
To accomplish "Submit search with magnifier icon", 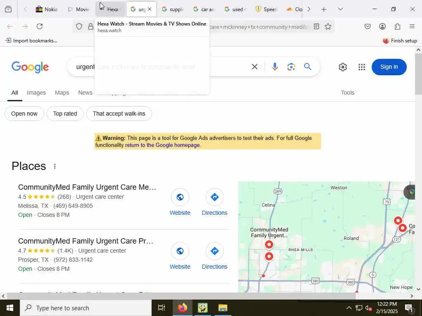I will click(307, 67).
